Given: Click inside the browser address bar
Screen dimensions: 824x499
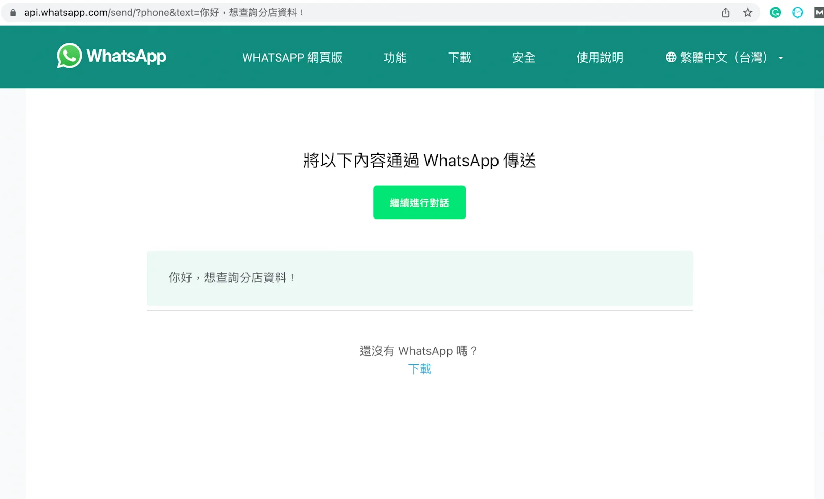Looking at the screenshot, I should point(360,12).
